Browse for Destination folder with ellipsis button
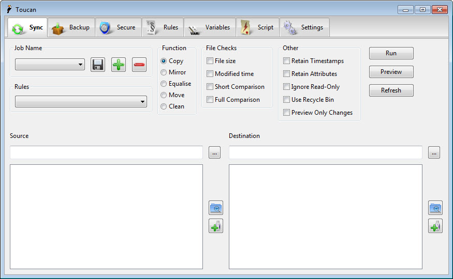Viewport: 453px width, 279px height. pos(434,152)
